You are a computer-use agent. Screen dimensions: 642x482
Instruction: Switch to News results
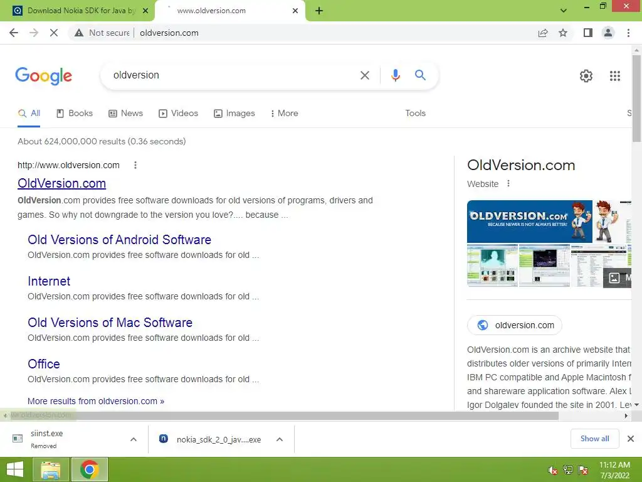point(125,114)
